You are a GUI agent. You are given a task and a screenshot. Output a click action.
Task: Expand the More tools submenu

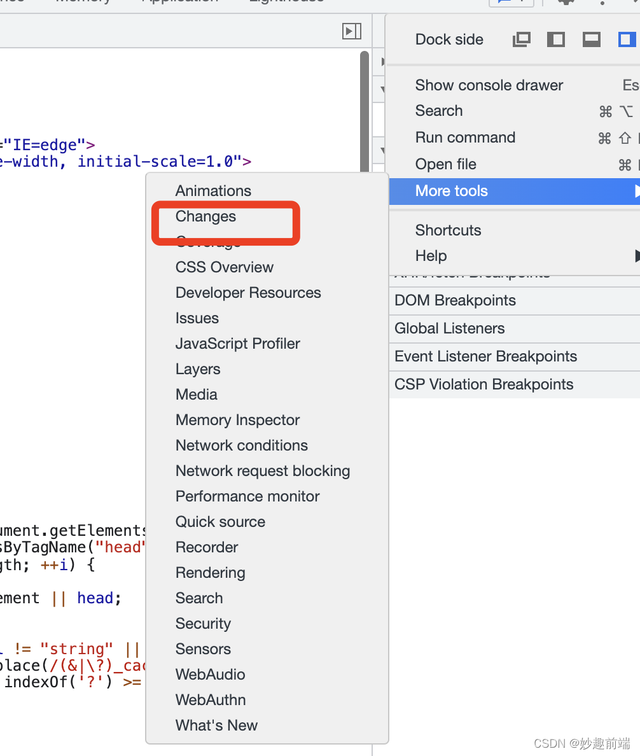(514, 191)
